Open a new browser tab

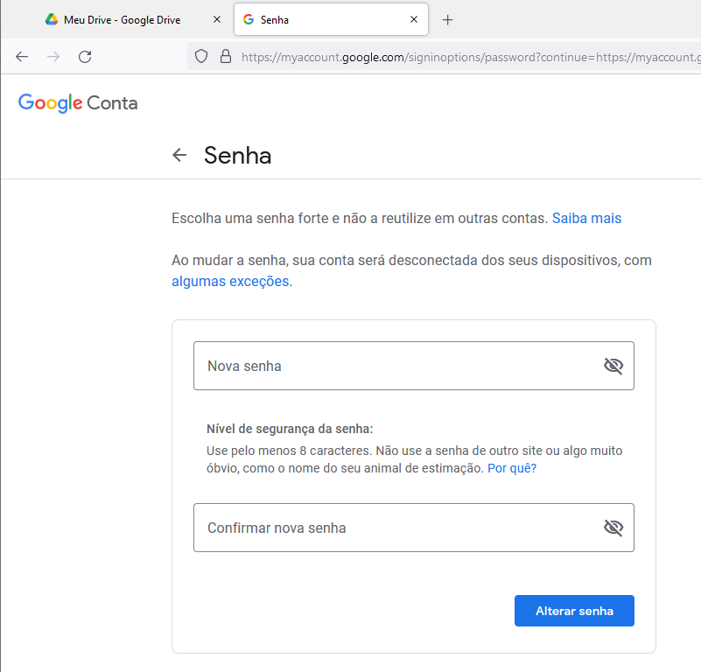pos(447,19)
